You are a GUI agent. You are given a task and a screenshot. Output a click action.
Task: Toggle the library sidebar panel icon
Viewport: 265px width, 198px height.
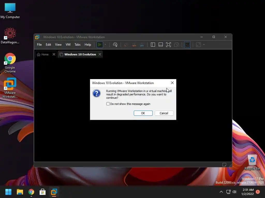tap(153, 45)
